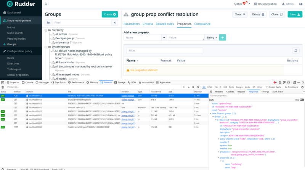Show the Timings tab of the request
This screenshot has width=305, height=170.
265,91
